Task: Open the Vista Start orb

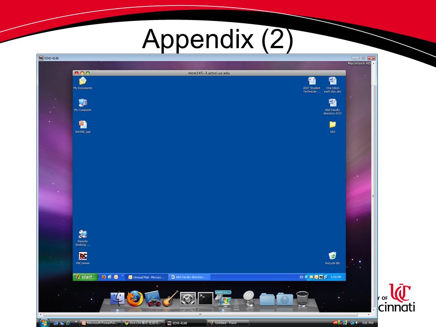Action: (x=44, y=323)
